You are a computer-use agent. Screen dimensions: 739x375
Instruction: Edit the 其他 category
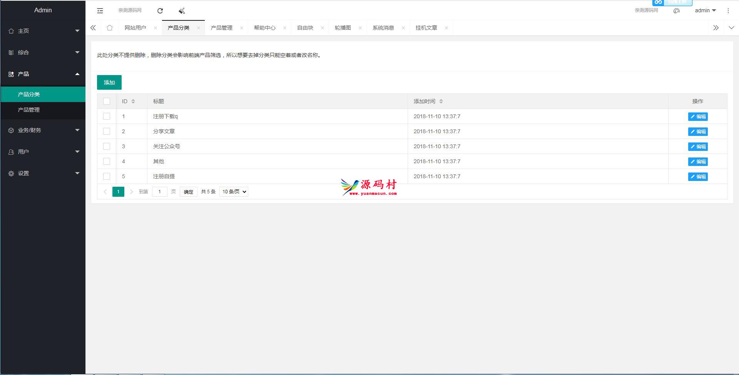click(698, 162)
